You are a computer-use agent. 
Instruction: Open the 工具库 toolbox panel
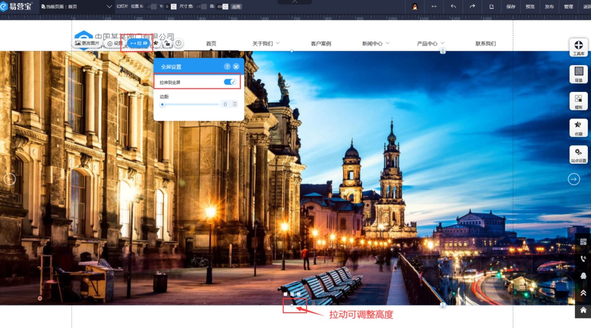578,47
